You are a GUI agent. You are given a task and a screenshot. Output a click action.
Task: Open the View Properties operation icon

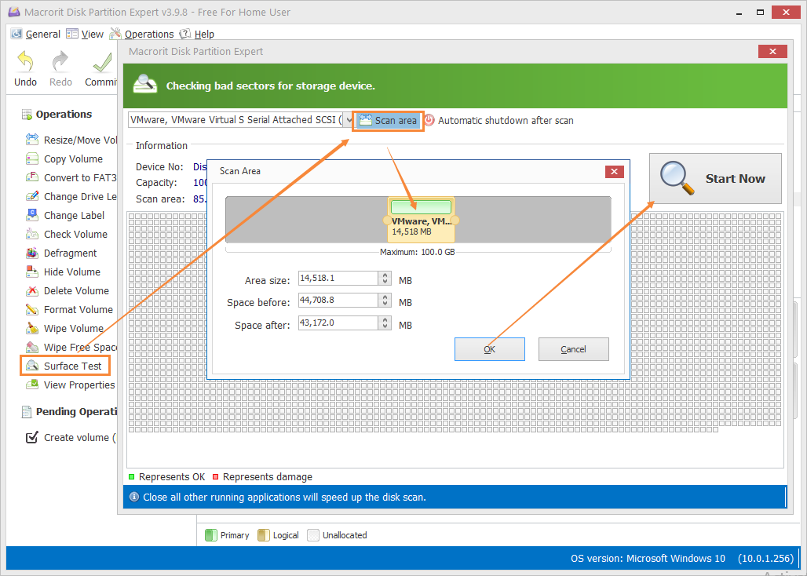click(32, 385)
